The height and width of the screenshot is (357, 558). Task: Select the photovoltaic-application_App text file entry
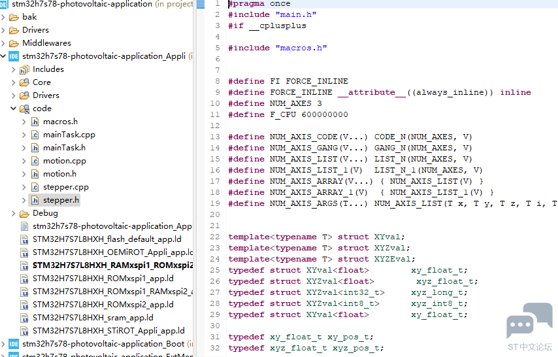coord(112,227)
